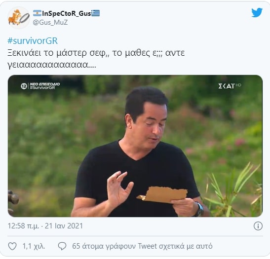Open replies via the speech bubble icon

pos(62,246)
